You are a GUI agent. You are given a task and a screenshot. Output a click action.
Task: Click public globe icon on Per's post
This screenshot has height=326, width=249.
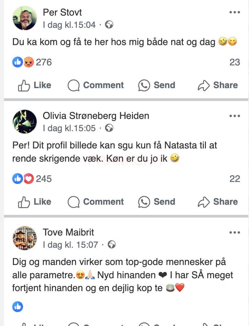point(109,25)
